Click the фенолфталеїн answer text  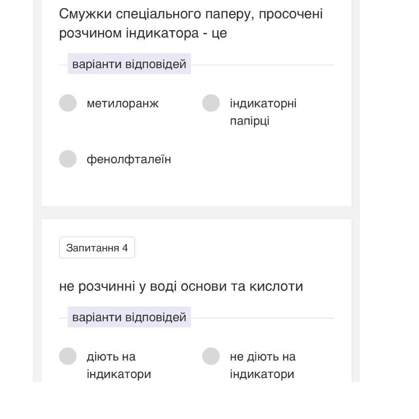click(x=129, y=159)
